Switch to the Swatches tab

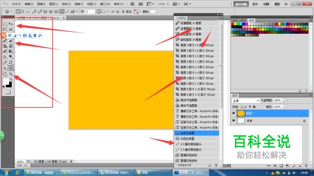[x=251, y=20]
